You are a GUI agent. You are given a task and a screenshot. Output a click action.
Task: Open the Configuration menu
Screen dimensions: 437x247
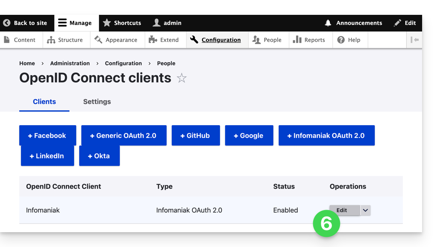point(217,40)
